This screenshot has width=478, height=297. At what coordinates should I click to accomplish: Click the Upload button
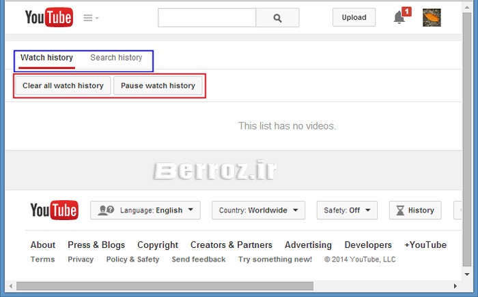pyautogui.click(x=354, y=18)
